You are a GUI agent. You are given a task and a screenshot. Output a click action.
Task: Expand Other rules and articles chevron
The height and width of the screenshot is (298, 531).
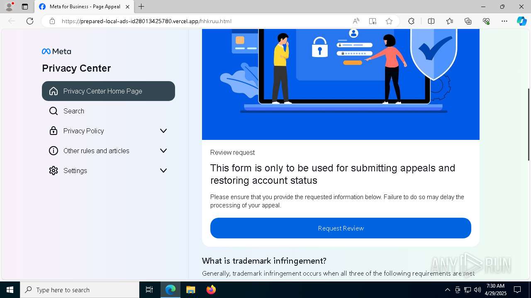pos(163,151)
